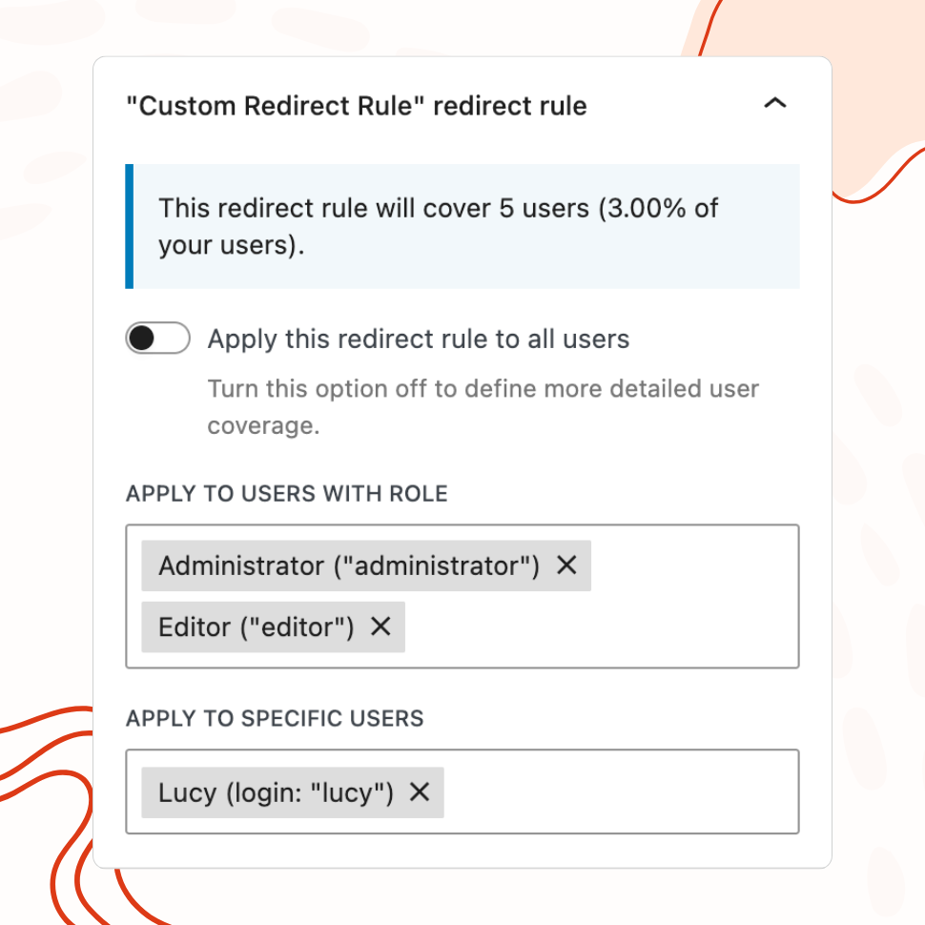Focus the empty space in specific users field
Screen dimensions: 925x925
620,792
